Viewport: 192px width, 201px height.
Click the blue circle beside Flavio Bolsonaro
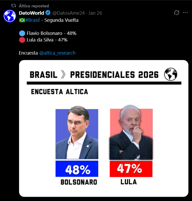(22, 33)
